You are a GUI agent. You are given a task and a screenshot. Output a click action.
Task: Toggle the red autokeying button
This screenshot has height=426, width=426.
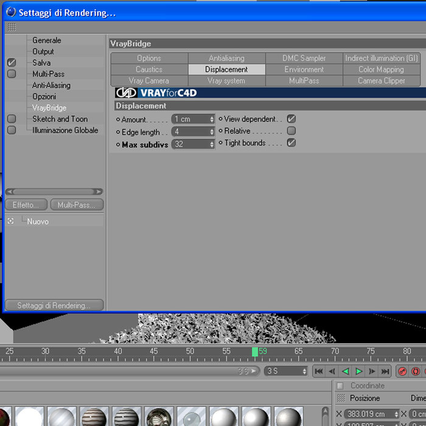pyautogui.click(x=416, y=371)
